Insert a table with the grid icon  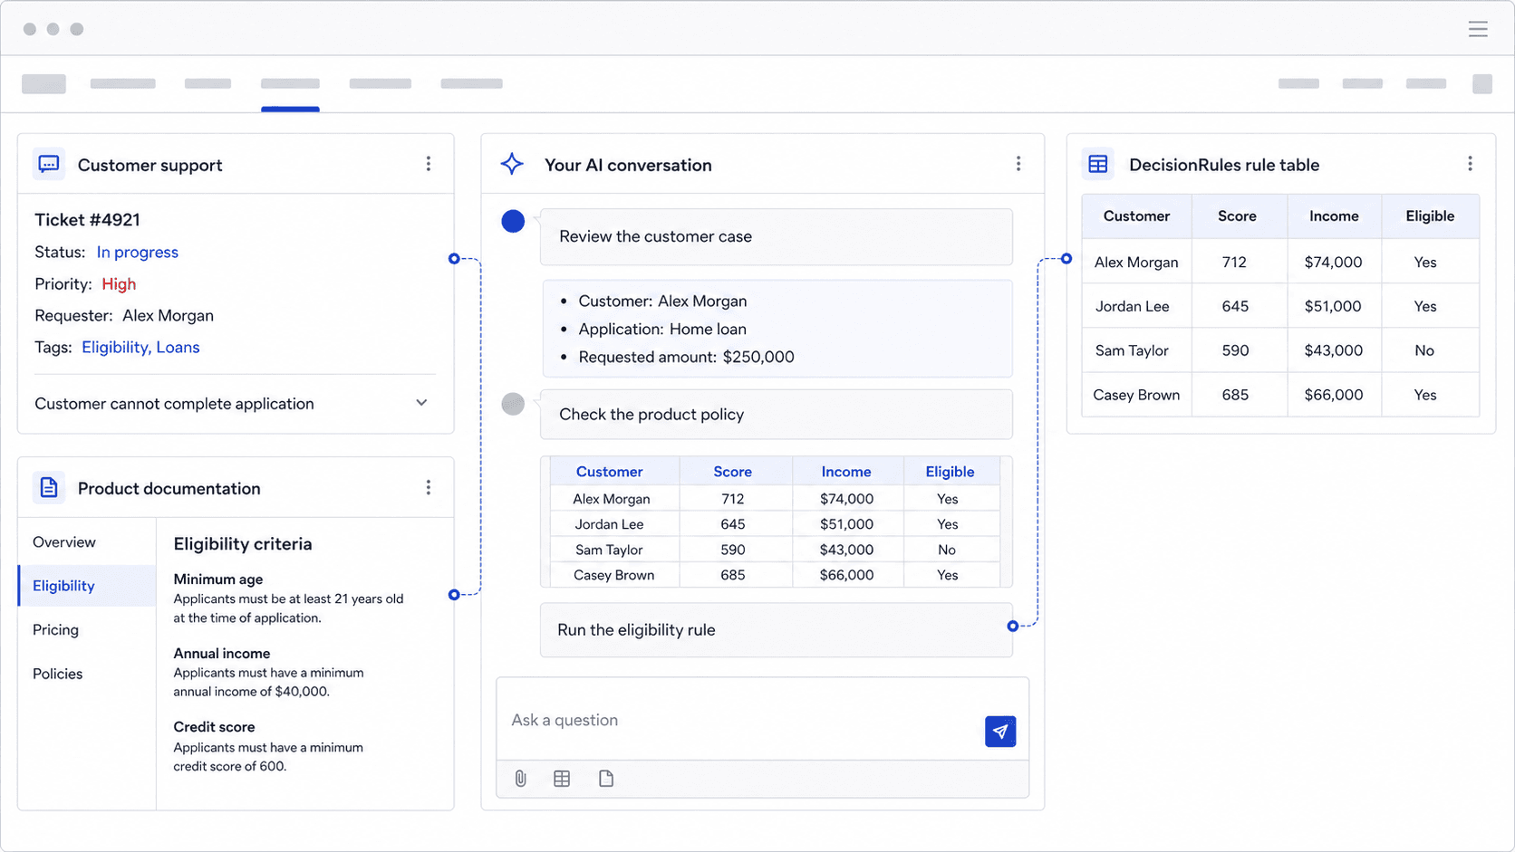(562, 779)
